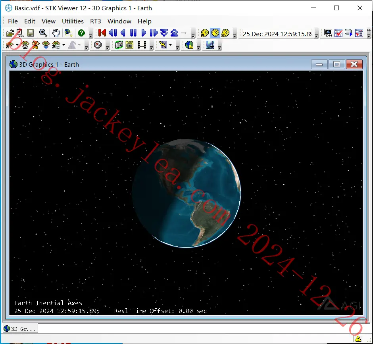Open the Edit menu

click(x=30, y=21)
